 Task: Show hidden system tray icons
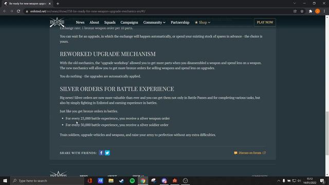click(x=279, y=180)
